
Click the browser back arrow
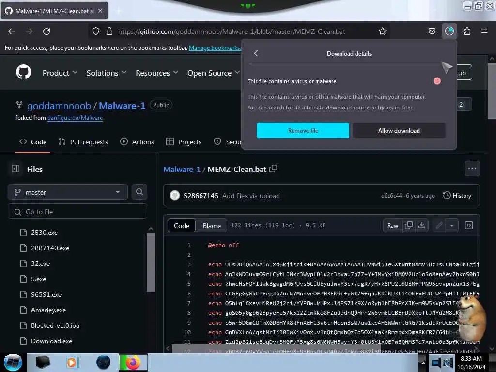click(x=12, y=31)
